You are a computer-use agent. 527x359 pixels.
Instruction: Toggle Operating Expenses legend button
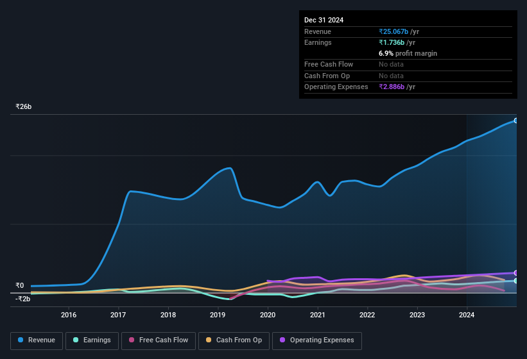(317, 340)
